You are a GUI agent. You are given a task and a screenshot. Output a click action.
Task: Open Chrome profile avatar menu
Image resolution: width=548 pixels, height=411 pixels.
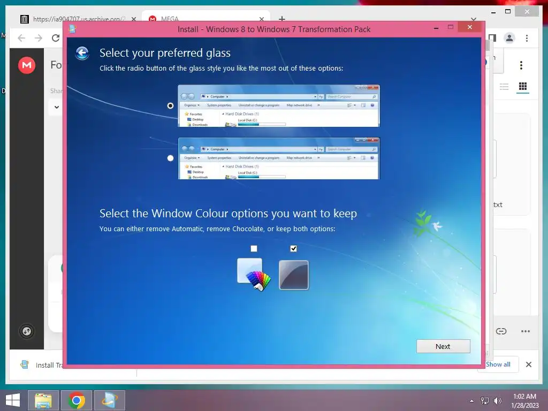(509, 38)
